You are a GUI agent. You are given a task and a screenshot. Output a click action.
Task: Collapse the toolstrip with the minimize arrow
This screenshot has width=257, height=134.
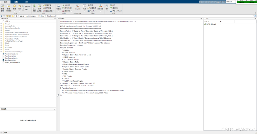tap(255, 13)
